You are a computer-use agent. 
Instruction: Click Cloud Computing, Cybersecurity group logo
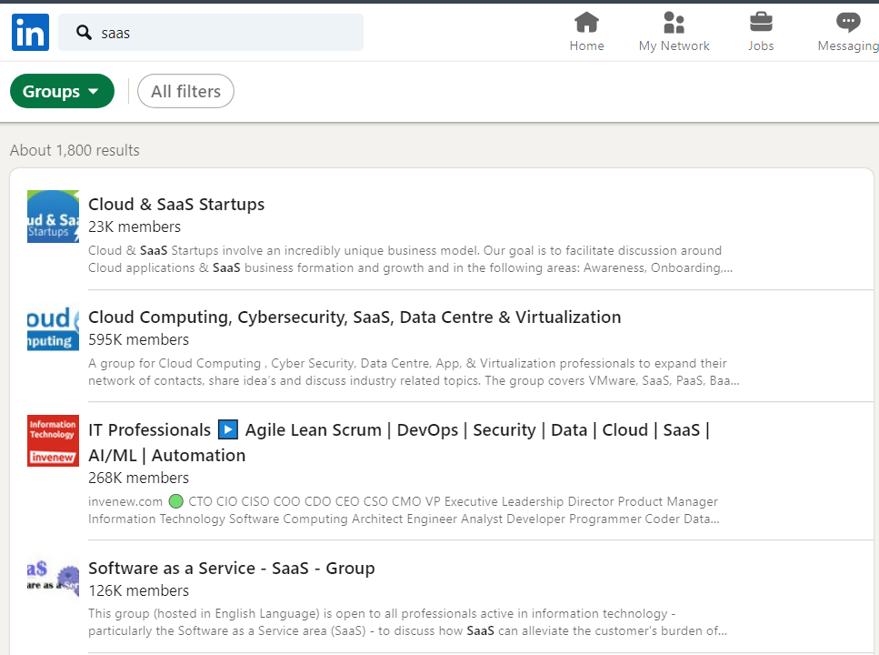click(x=53, y=329)
